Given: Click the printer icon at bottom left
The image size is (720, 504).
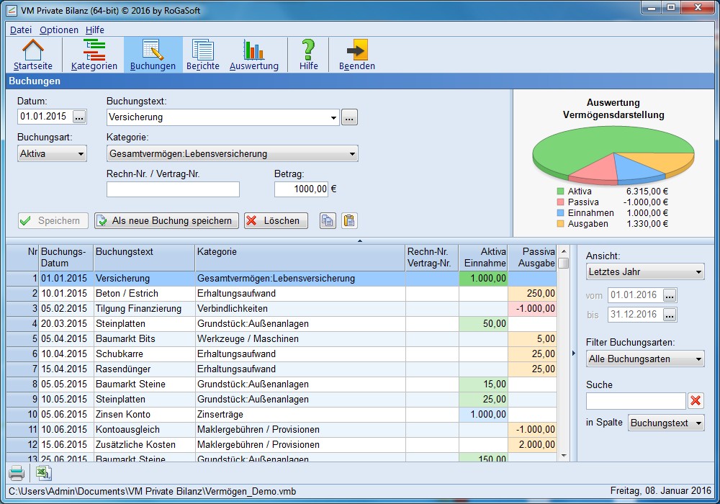Looking at the screenshot, I should tap(17, 473).
